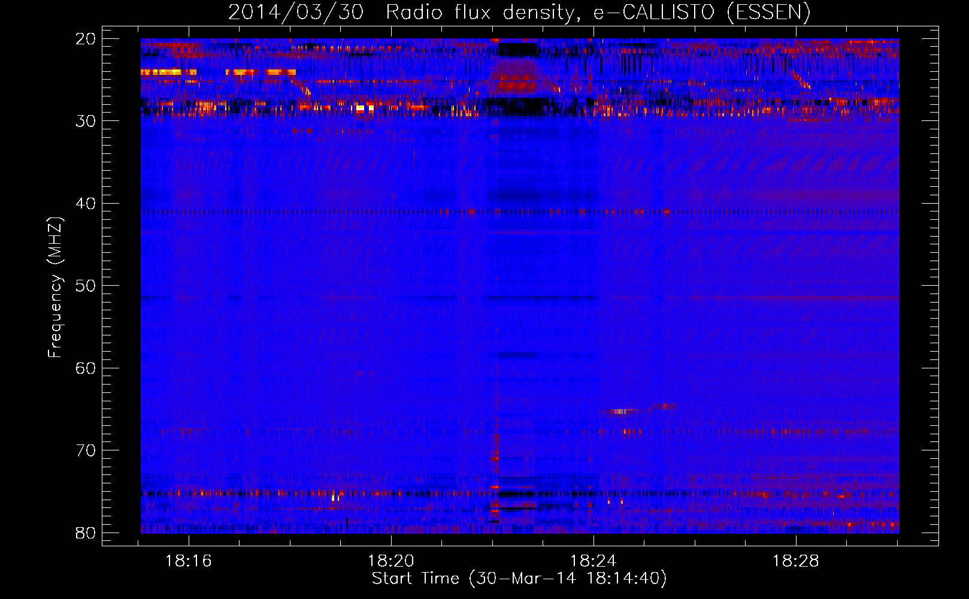Screen dimensions: 969x599
Task: Click the 40 frequency tick label
Action: (86, 204)
